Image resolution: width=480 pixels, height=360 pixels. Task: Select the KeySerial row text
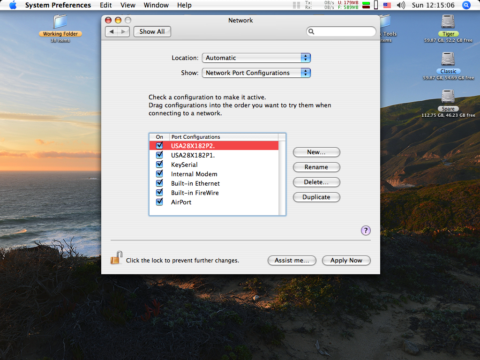[x=184, y=165]
